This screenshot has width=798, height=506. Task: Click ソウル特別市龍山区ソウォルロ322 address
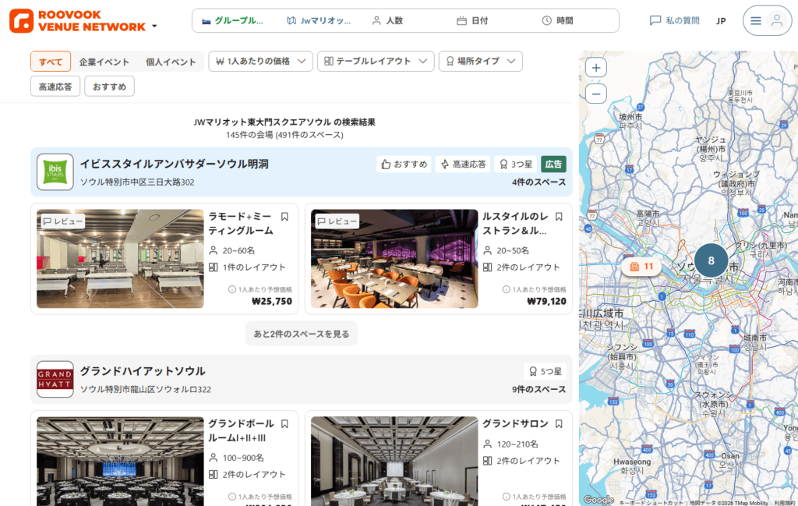pyautogui.click(x=146, y=389)
